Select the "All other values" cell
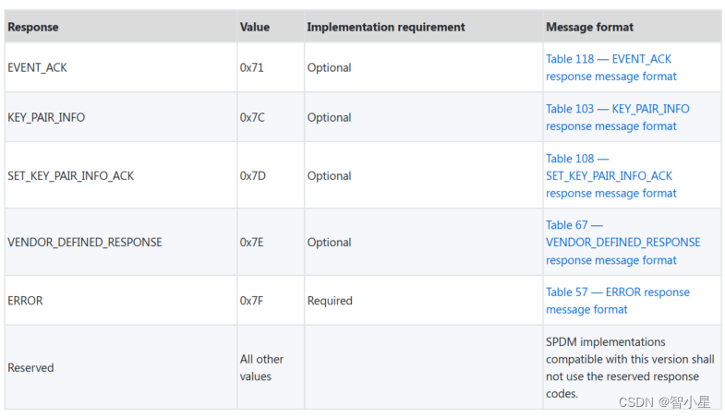 261,367
